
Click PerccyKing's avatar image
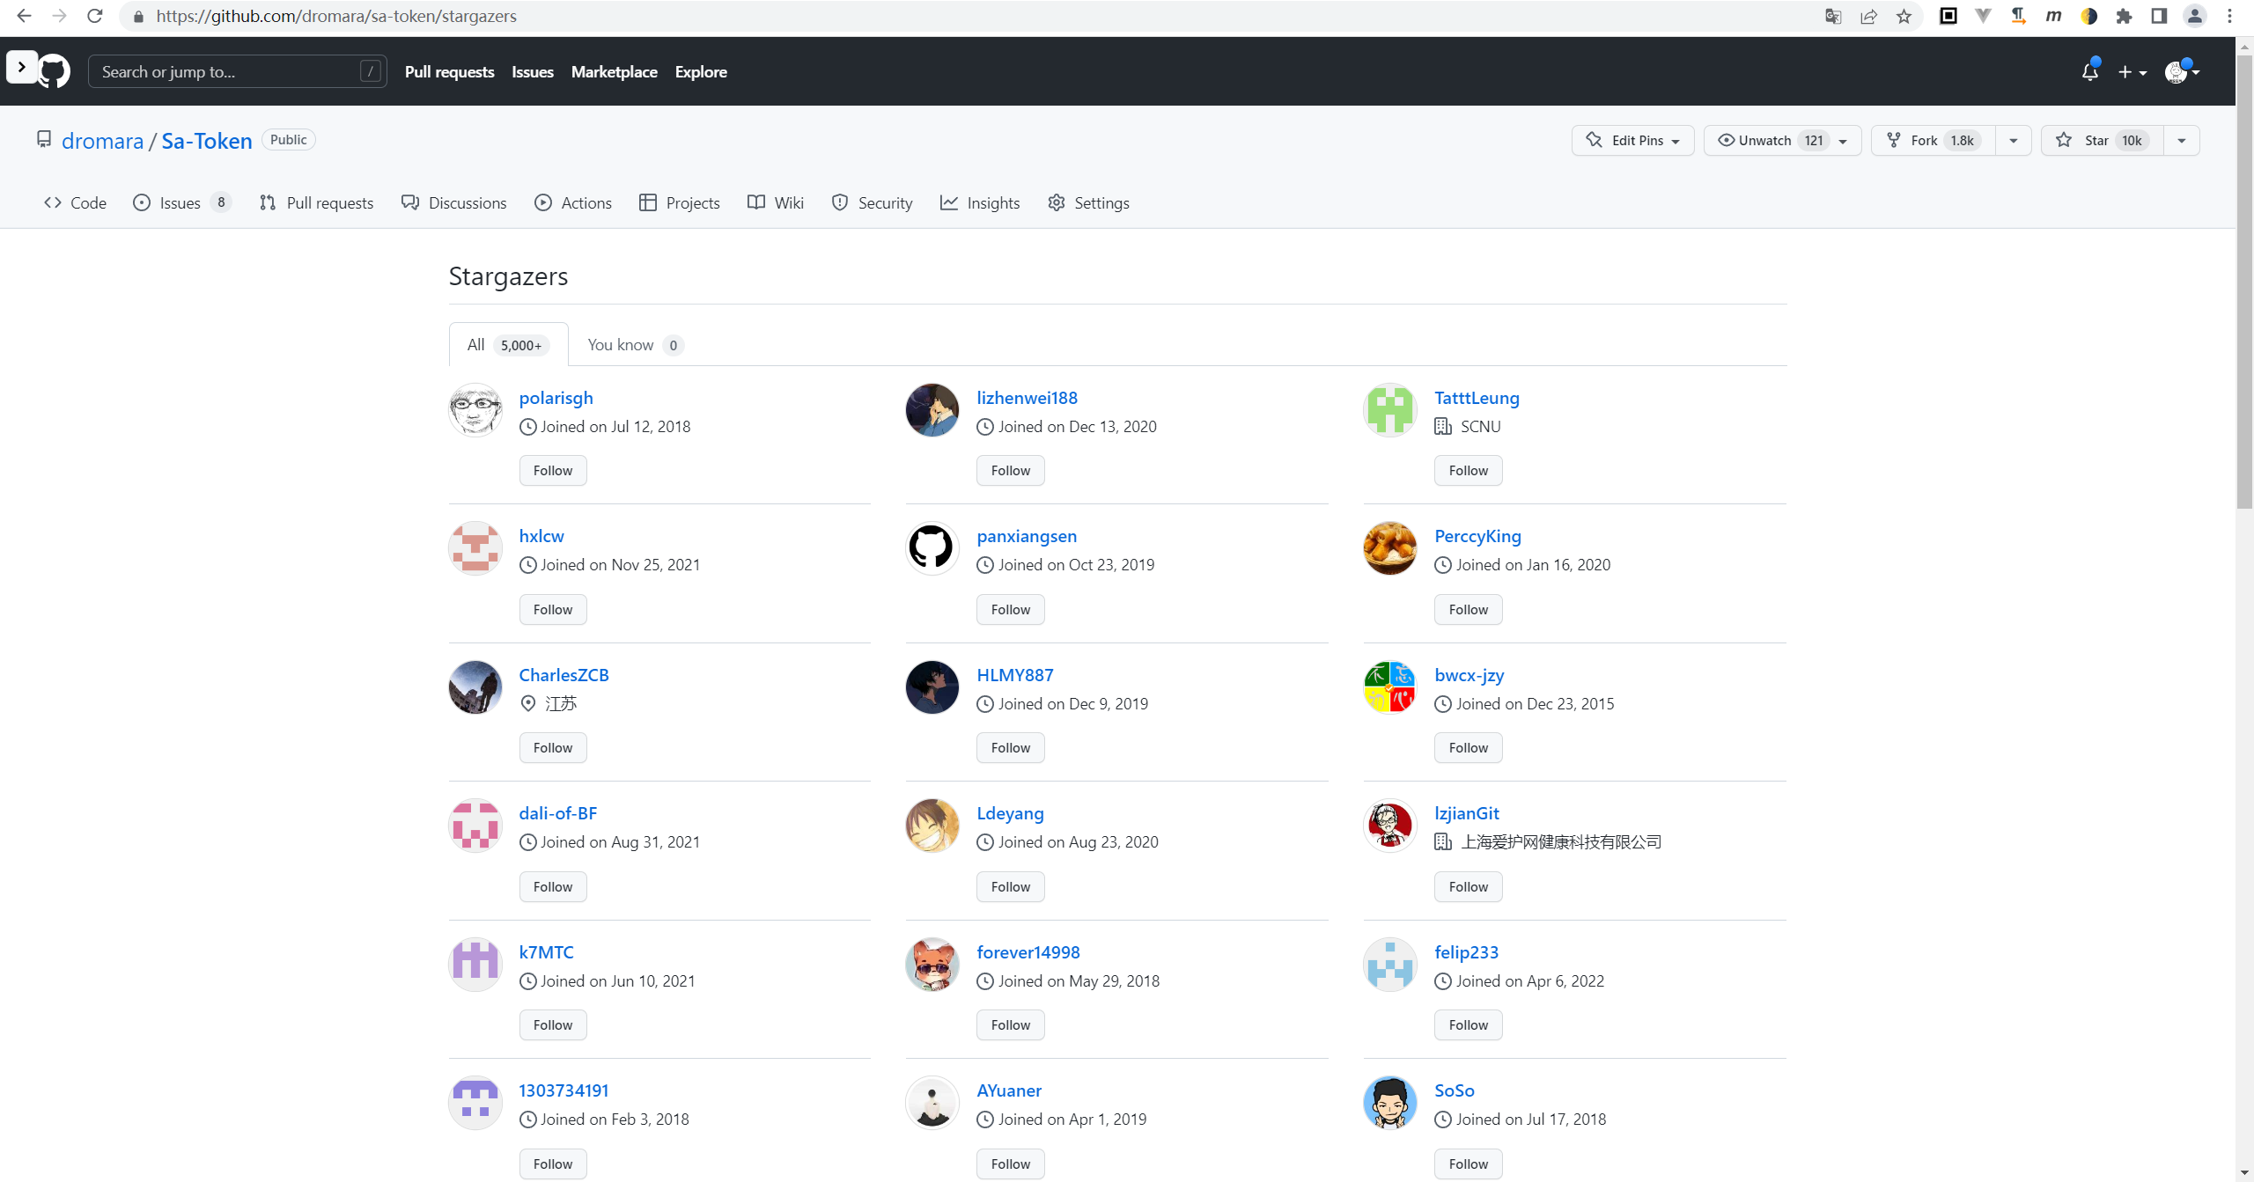click(1390, 548)
